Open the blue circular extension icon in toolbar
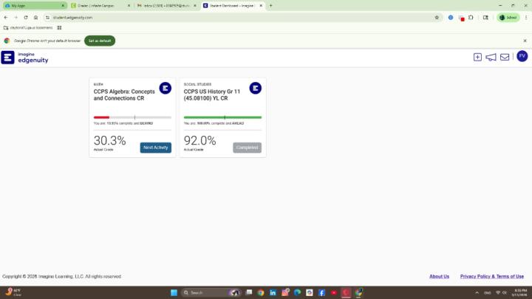Screen dimensions: 532x299 pos(451,18)
